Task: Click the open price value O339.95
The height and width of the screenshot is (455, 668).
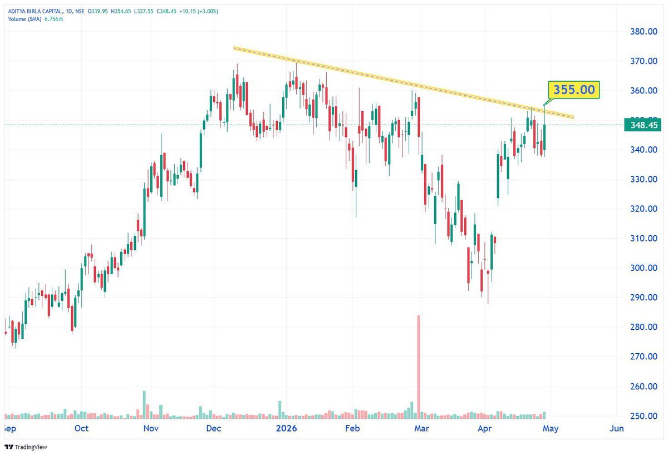Action: (x=99, y=11)
